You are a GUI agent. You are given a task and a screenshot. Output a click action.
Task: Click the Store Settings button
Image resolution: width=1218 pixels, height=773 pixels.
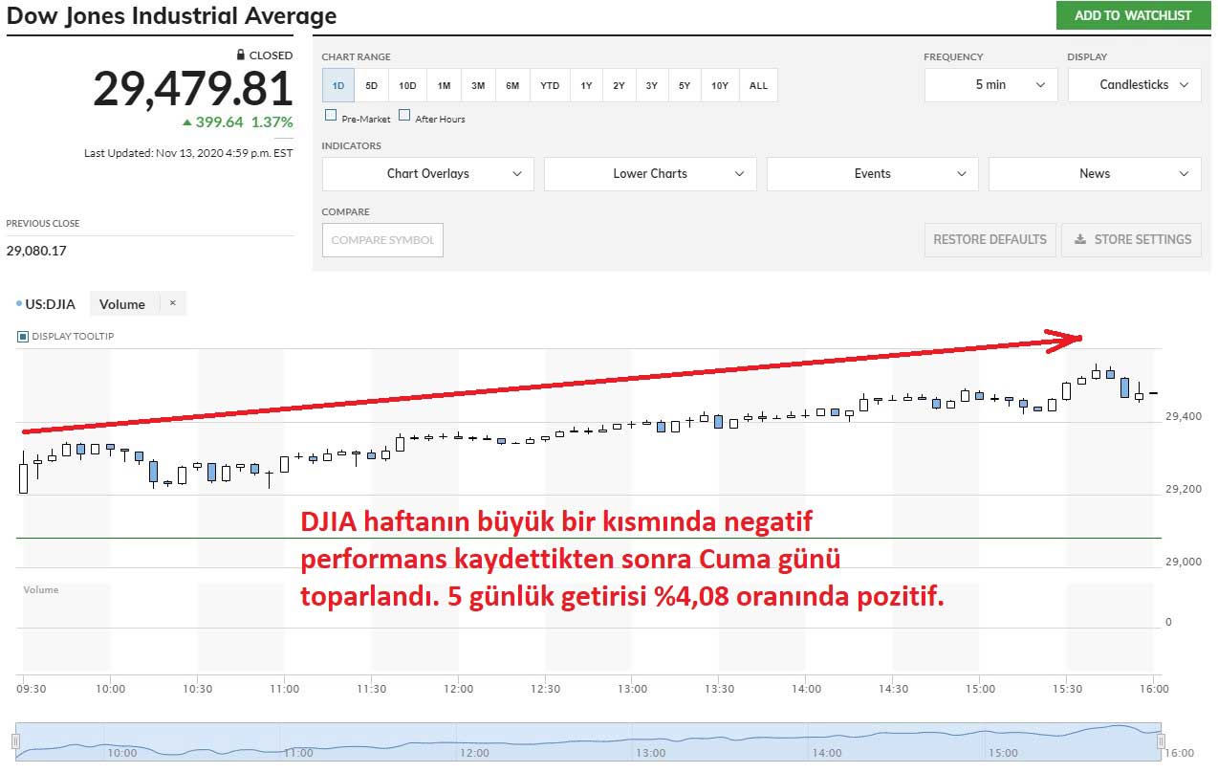1133,240
